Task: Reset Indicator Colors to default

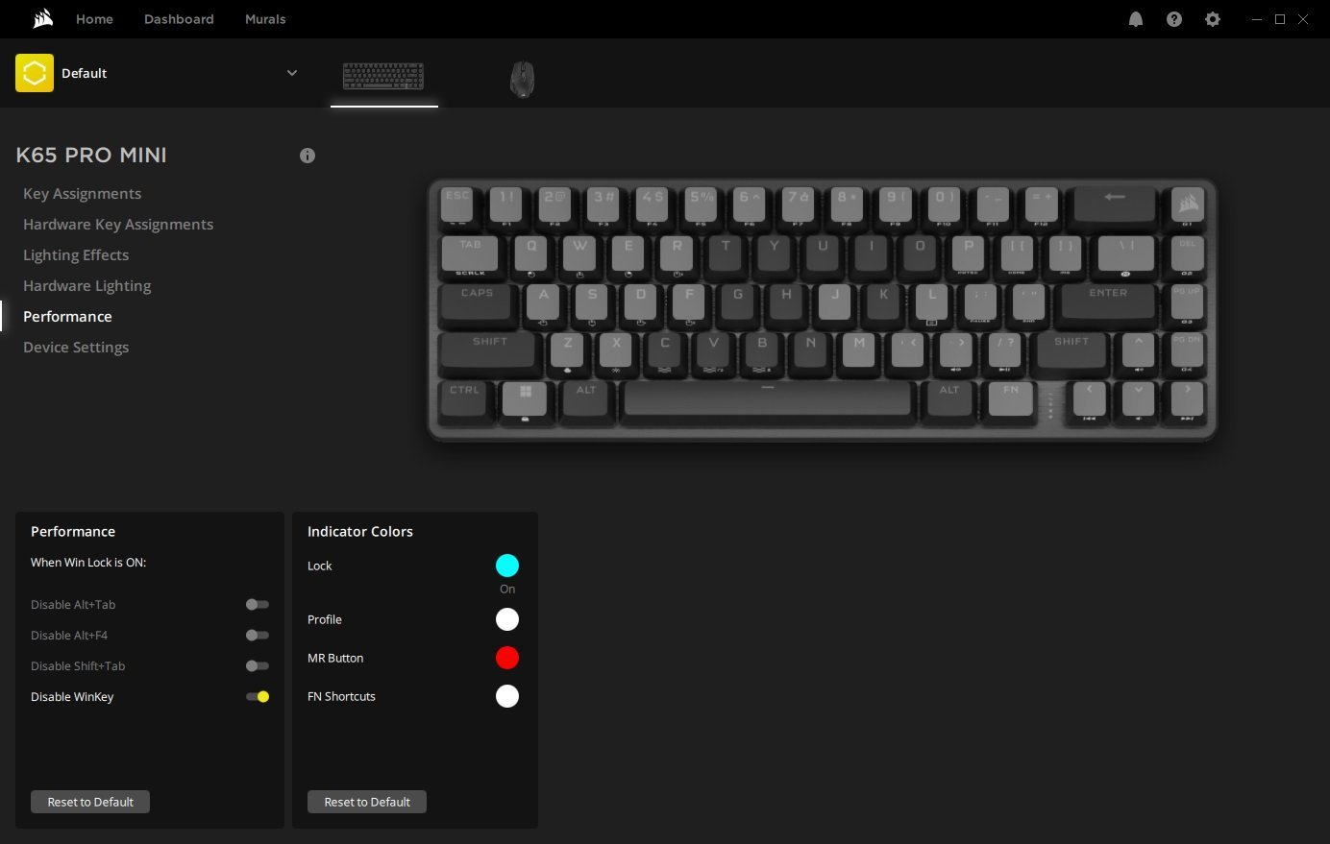Action: tap(367, 802)
